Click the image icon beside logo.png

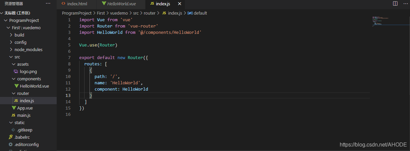pos(16,71)
